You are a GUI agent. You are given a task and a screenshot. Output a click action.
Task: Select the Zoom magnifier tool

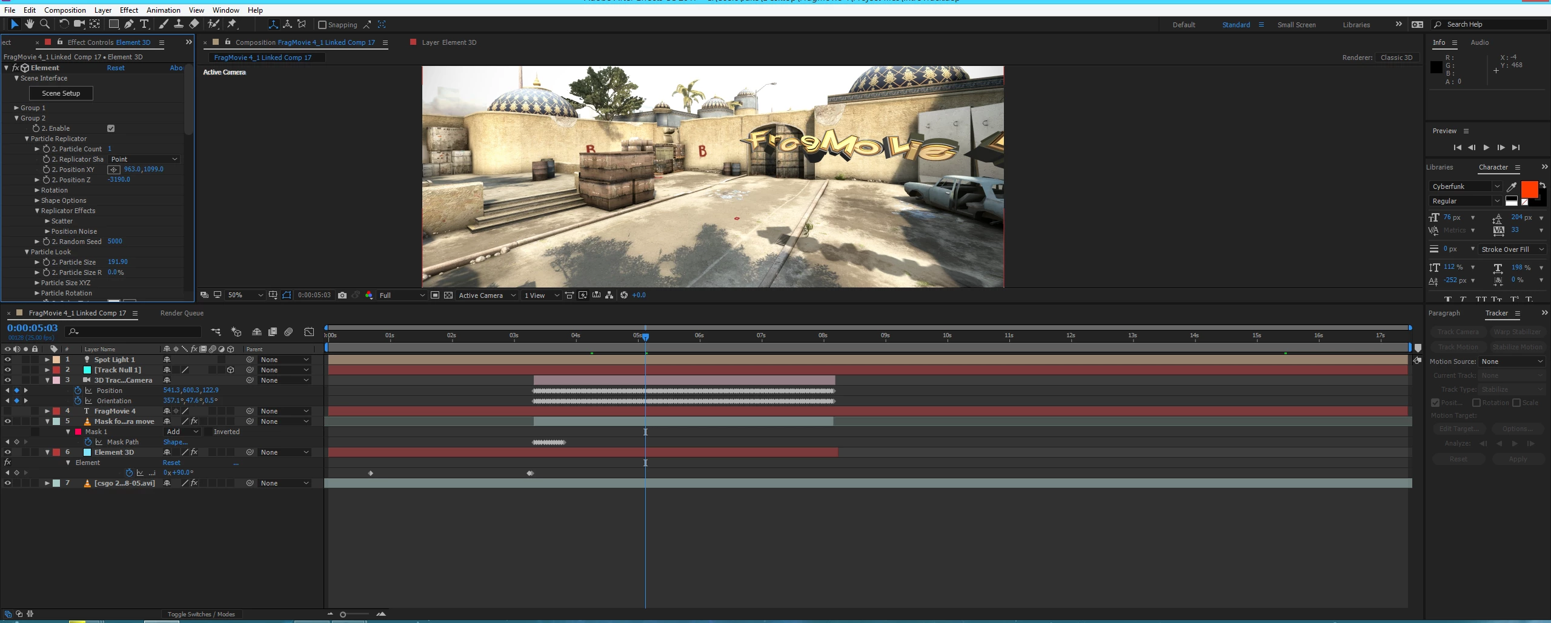[45, 24]
